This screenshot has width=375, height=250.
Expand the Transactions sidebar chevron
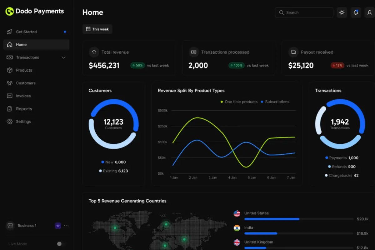tap(64, 57)
